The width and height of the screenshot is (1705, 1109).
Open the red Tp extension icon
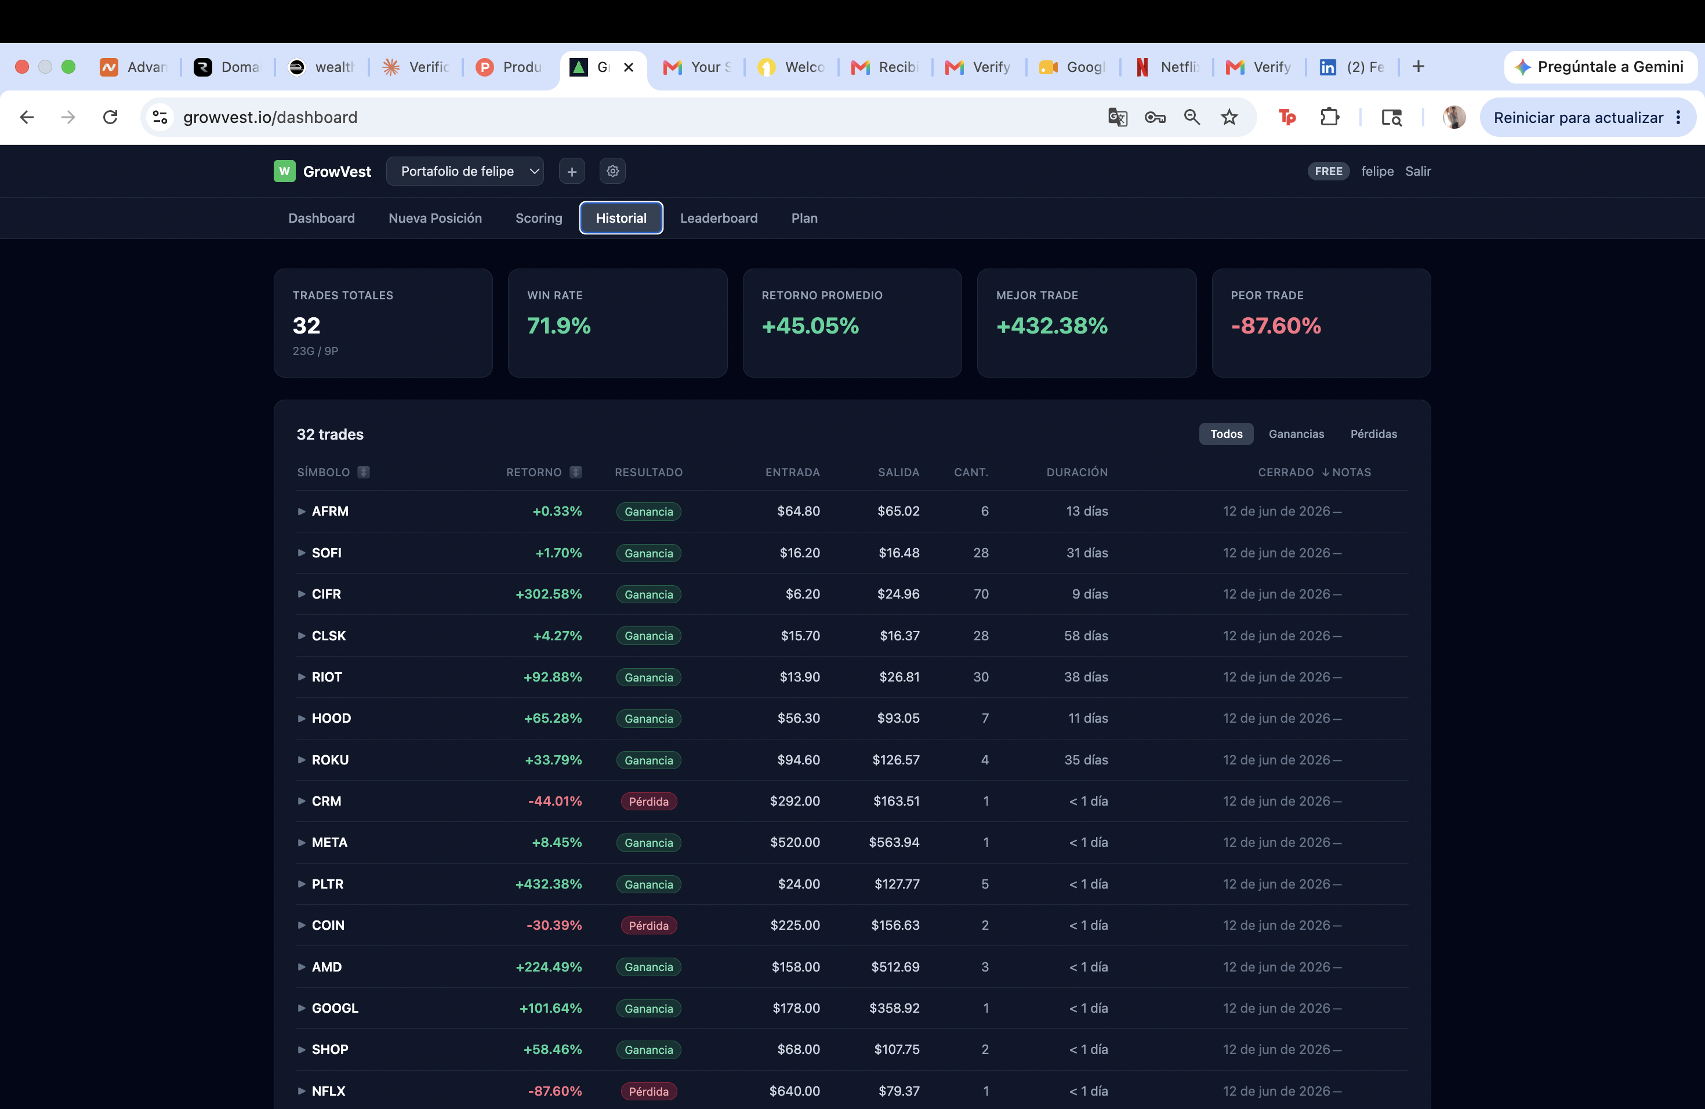(1287, 118)
